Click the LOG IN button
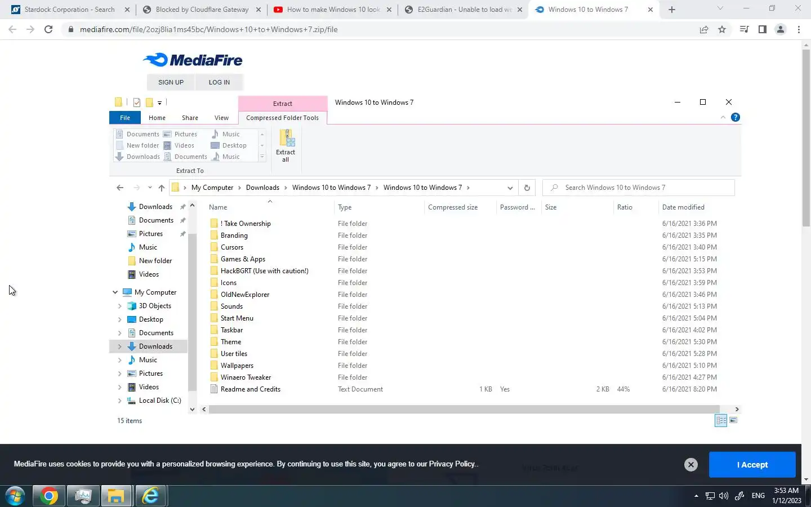This screenshot has height=507, width=811. pos(219,82)
